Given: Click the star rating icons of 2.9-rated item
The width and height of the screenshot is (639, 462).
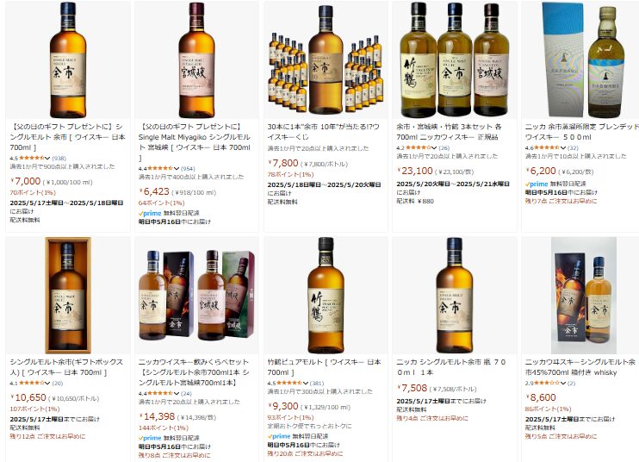Looking at the screenshot, I should pos(547,383).
